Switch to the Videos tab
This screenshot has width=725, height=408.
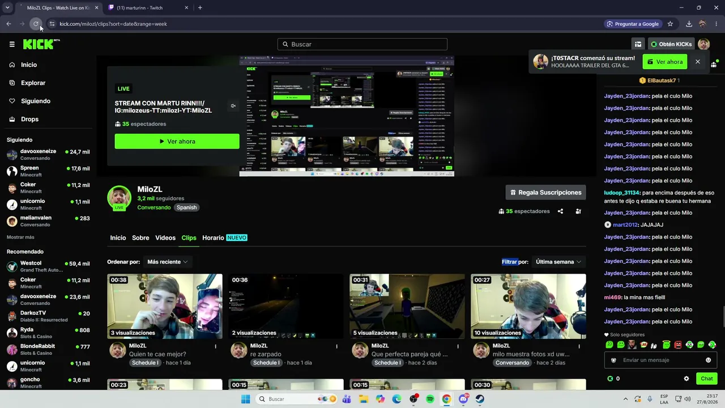(x=165, y=237)
